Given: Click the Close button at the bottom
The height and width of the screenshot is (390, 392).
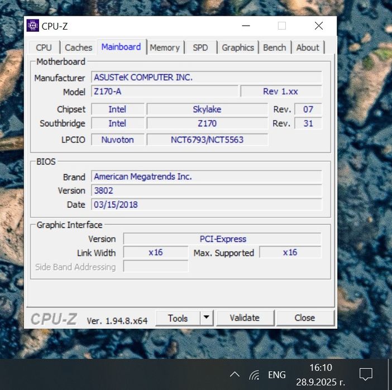Looking at the screenshot, I should [x=305, y=318].
